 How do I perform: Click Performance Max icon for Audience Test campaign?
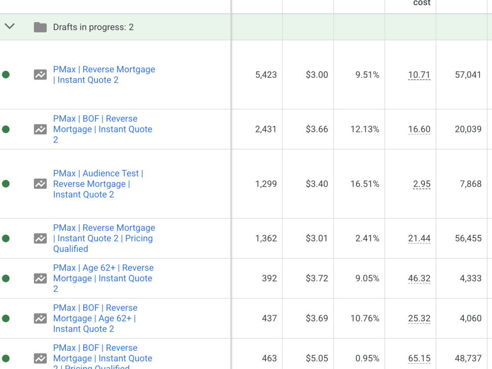pyautogui.click(x=40, y=184)
